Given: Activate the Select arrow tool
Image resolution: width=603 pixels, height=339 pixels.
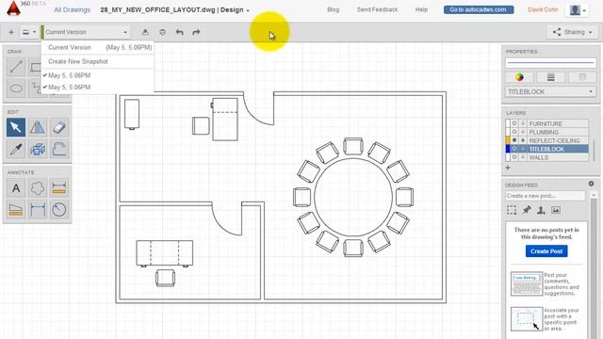Looking at the screenshot, I should [16, 128].
